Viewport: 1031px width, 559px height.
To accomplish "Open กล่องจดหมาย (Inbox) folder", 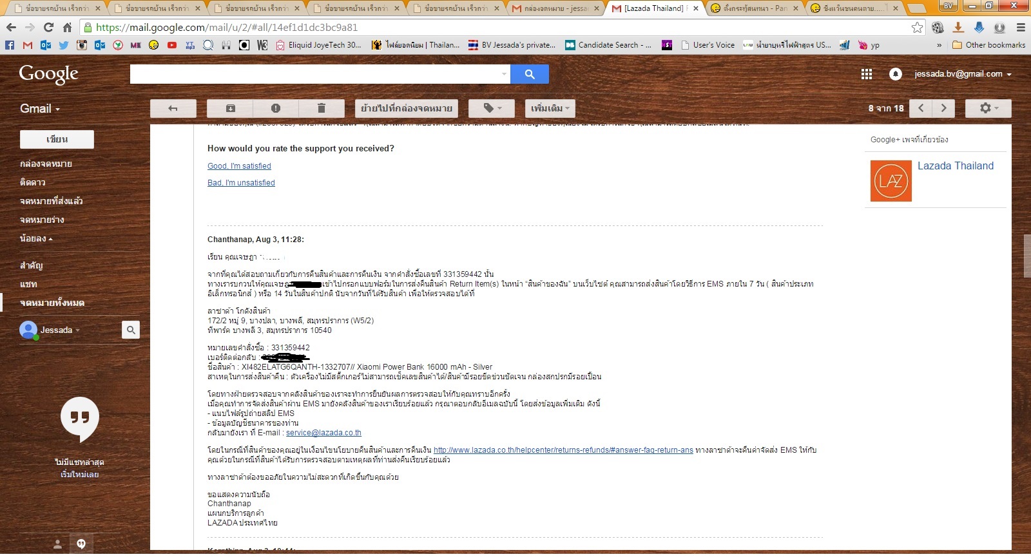I will tap(46, 164).
